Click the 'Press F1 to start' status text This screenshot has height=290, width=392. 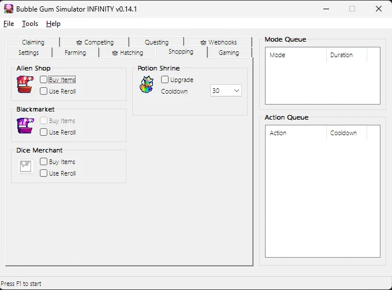coord(21,284)
